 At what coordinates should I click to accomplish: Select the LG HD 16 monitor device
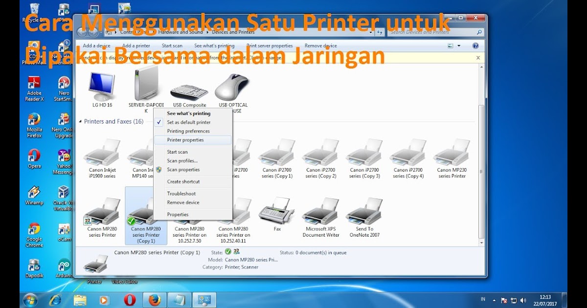point(102,90)
